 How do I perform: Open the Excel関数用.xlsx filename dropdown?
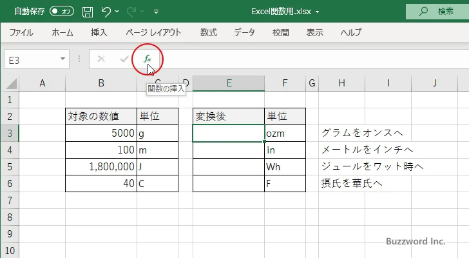pos(318,12)
